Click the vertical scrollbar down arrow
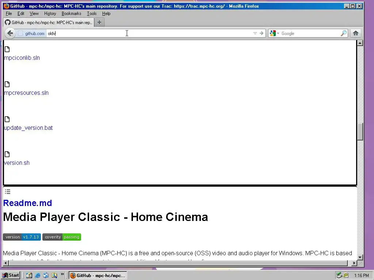Image resolution: width=374 pixels, height=280 pixels. click(360, 257)
